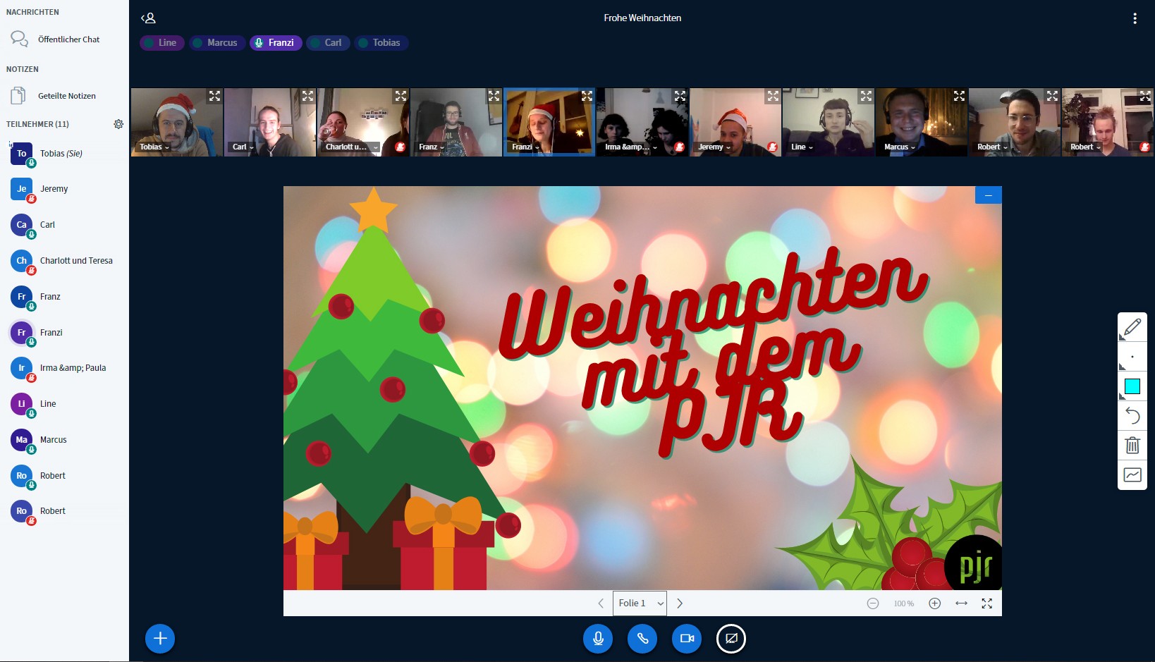
Task: Click the blue plus actions button
Action: tap(160, 639)
